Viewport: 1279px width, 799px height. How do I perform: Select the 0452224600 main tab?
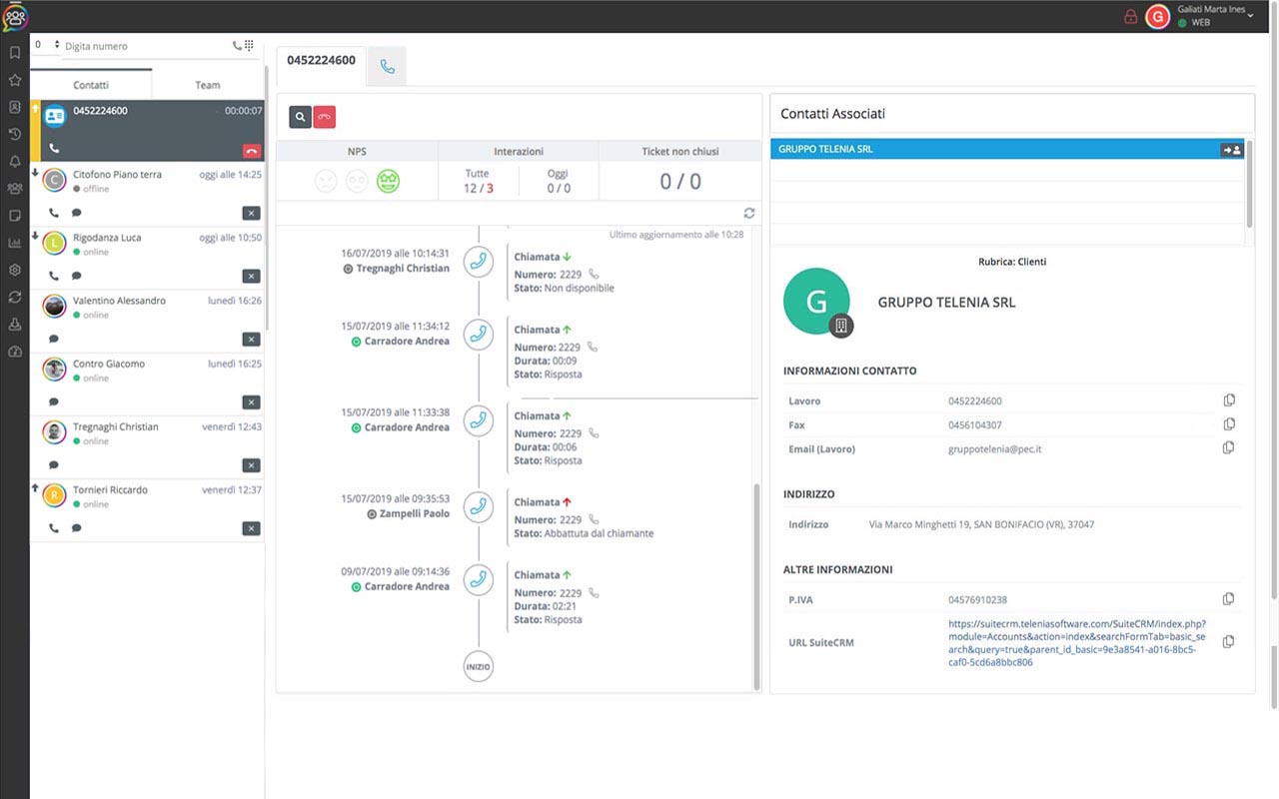click(321, 60)
